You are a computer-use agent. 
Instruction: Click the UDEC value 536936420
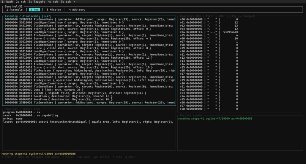click(230, 32)
